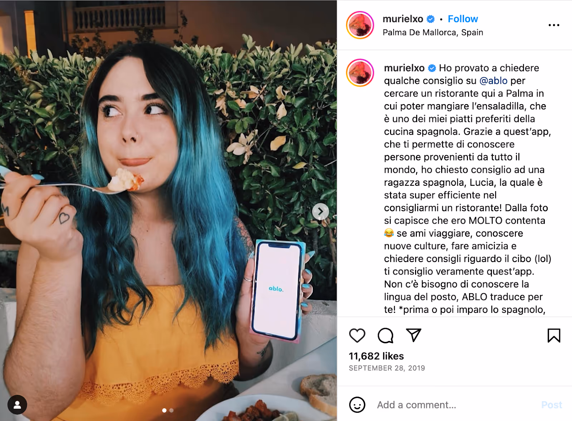Submit comment with the Post button
The width and height of the screenshot is (572, 421).
pyautogui.click(x=552, y=405)
